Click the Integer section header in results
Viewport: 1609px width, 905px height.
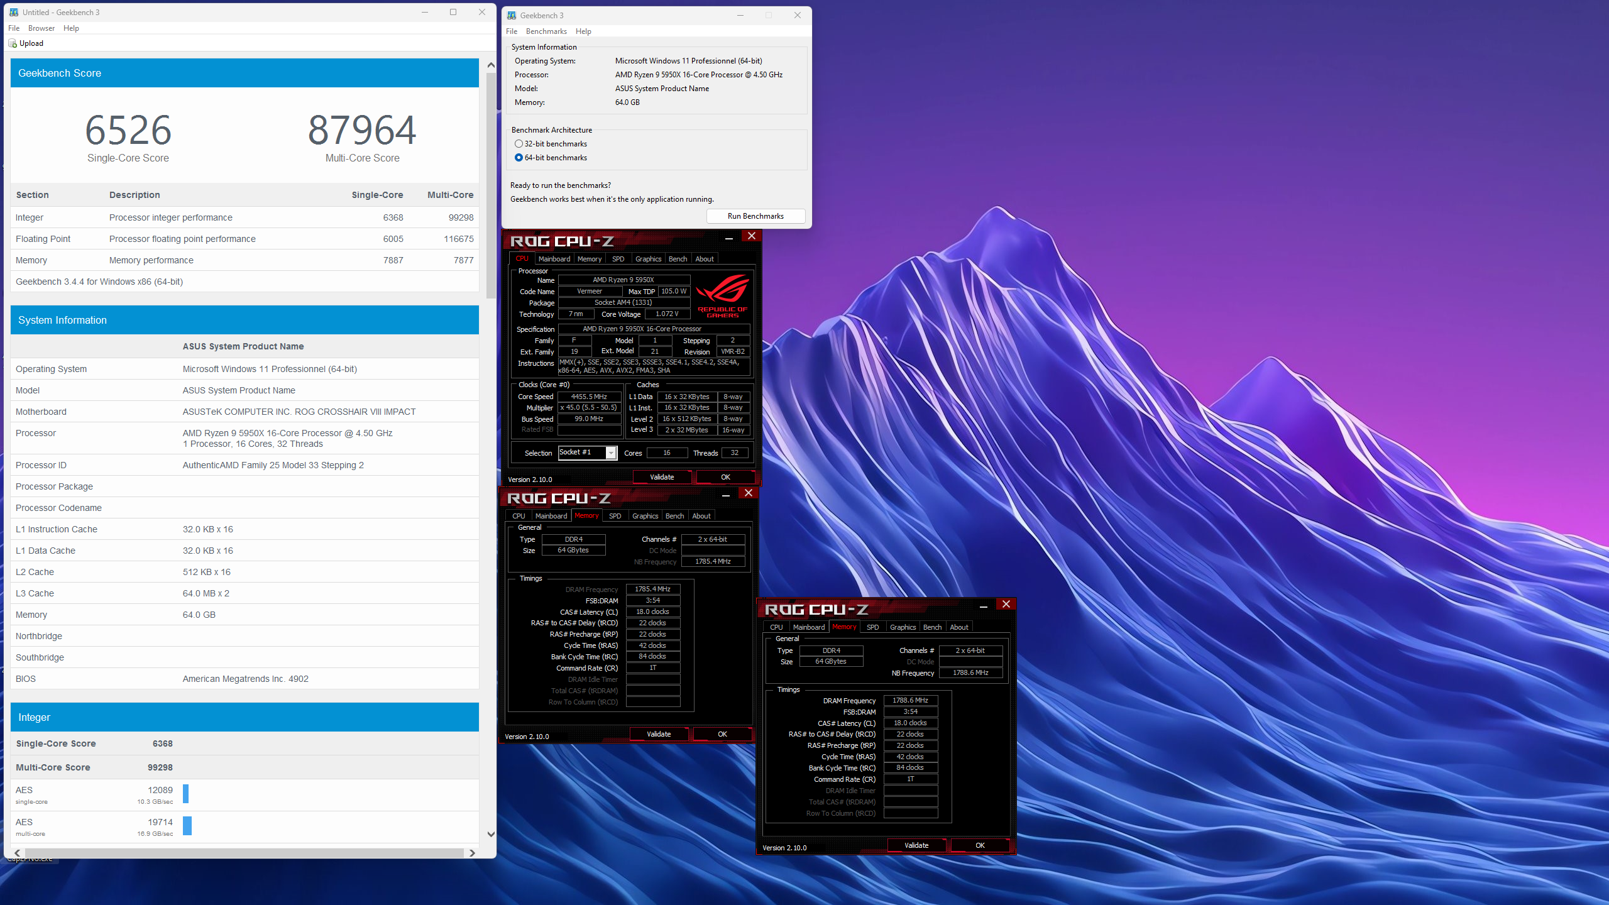[244, 717]
